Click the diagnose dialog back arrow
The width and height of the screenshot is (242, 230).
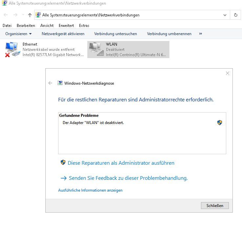50,83
